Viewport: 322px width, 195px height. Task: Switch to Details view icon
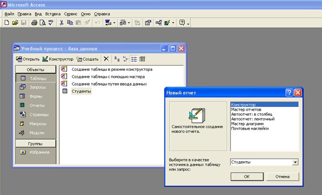(x=142, y=59)
